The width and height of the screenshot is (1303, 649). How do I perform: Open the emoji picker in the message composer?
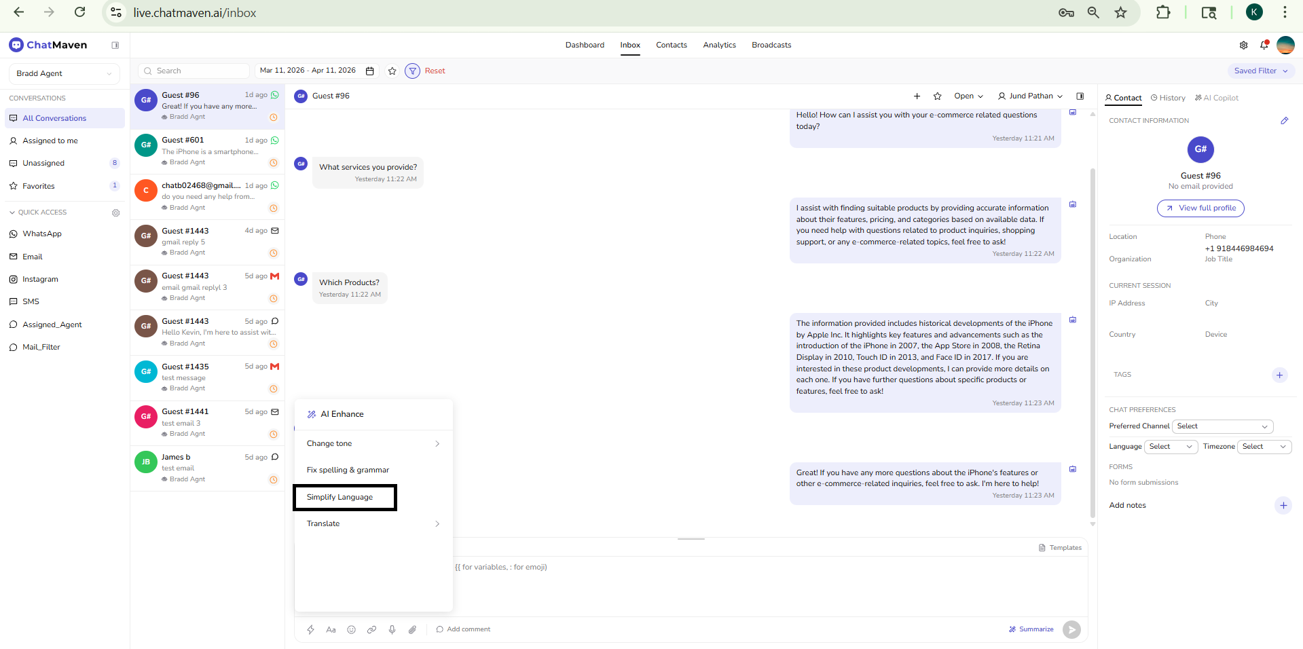(351, 629)
